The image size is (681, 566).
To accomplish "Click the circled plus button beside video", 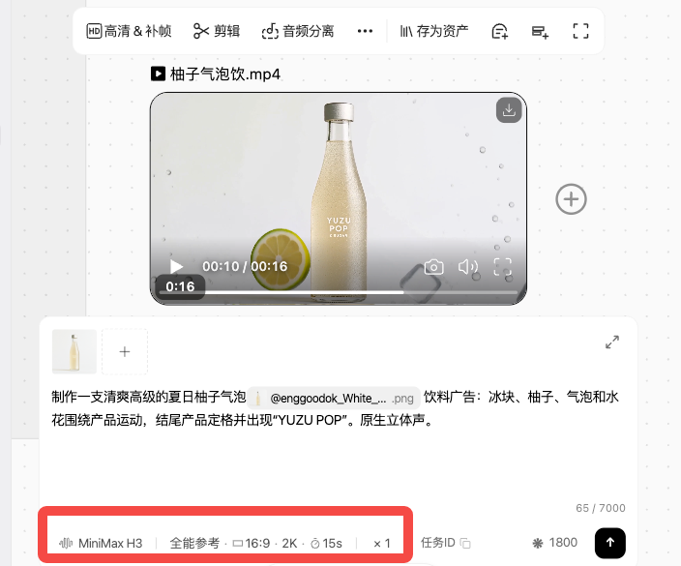I will [571, 199].
